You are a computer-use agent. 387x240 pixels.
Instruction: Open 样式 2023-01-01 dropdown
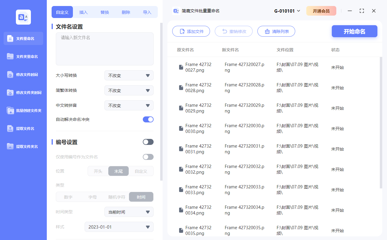(x=119, y=227)
